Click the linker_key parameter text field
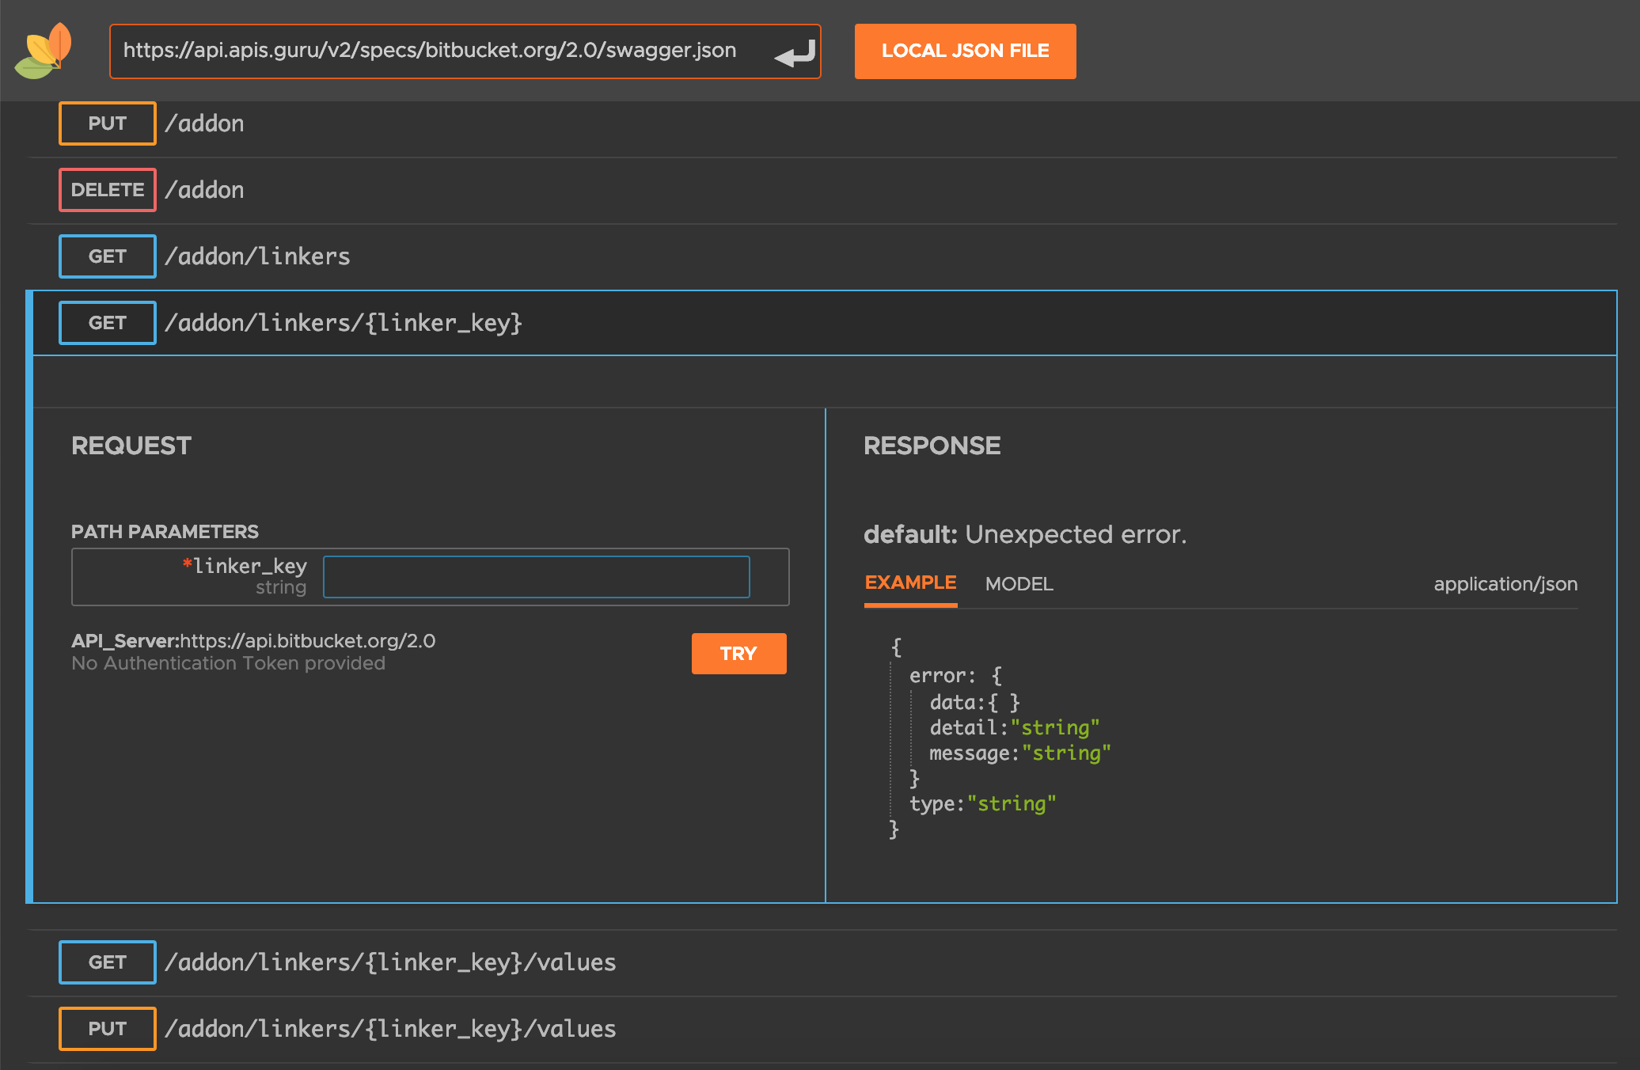The height and width of the screenshot is (1070, 1640). (536, 577)
